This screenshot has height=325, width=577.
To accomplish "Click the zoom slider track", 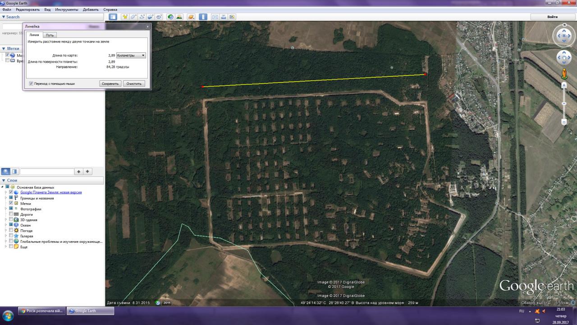I will point(564,103).
